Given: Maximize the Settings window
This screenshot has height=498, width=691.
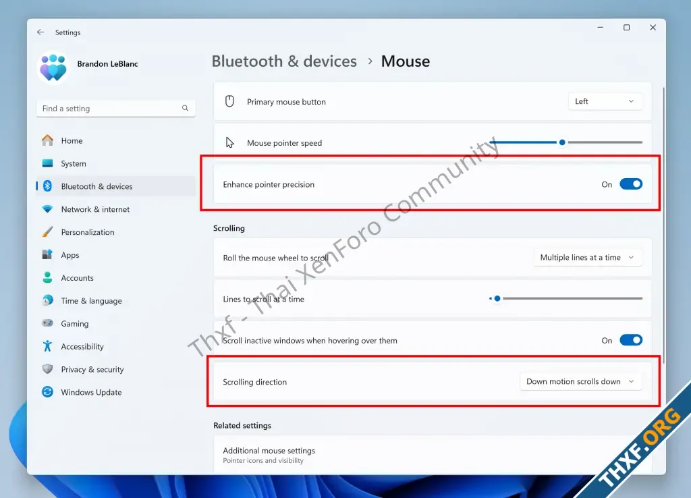Looking at the screenshot, I should 627,27.
